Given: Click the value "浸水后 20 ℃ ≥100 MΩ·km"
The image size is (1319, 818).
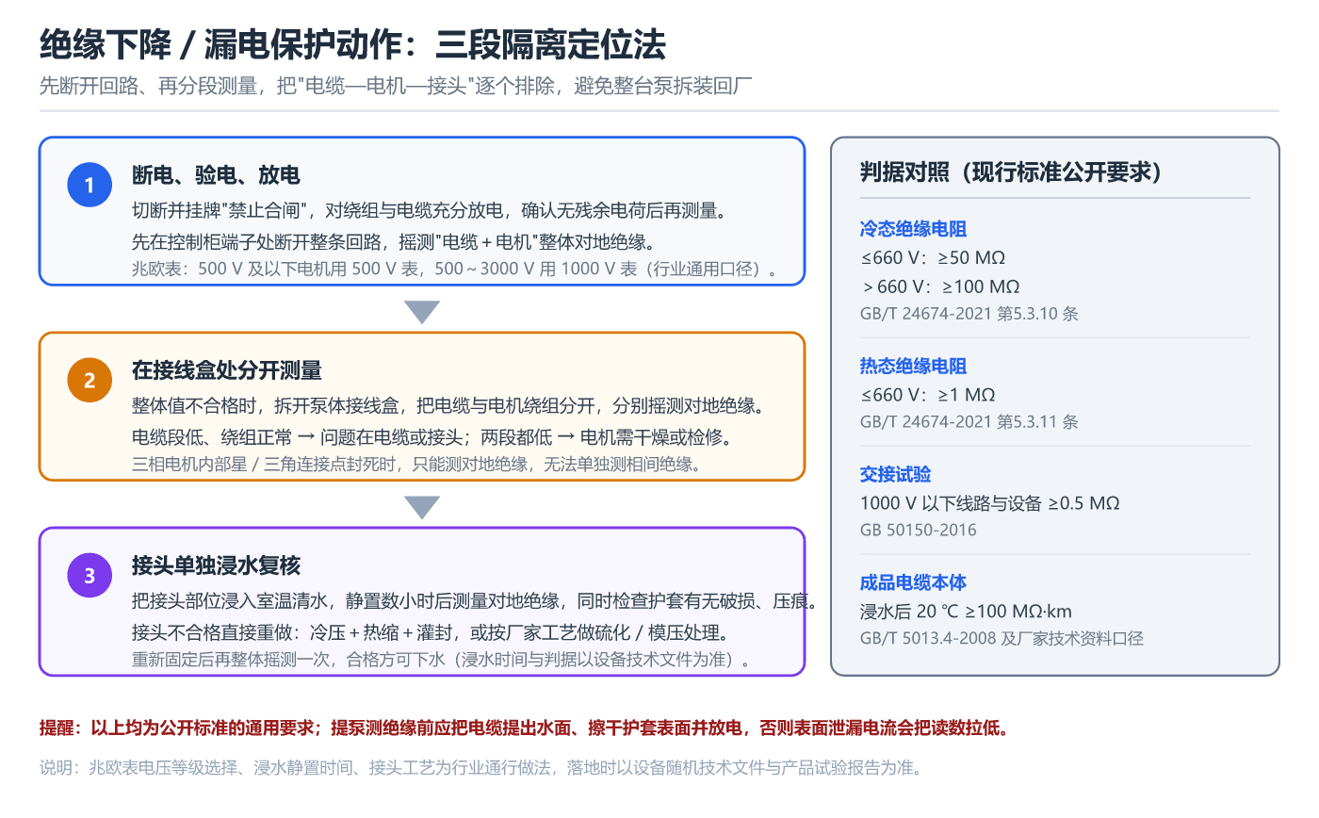Looking at the screenshot, I should click(966, 612).
